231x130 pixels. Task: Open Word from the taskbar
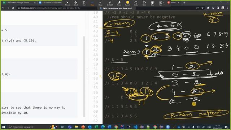click(109, 127)
